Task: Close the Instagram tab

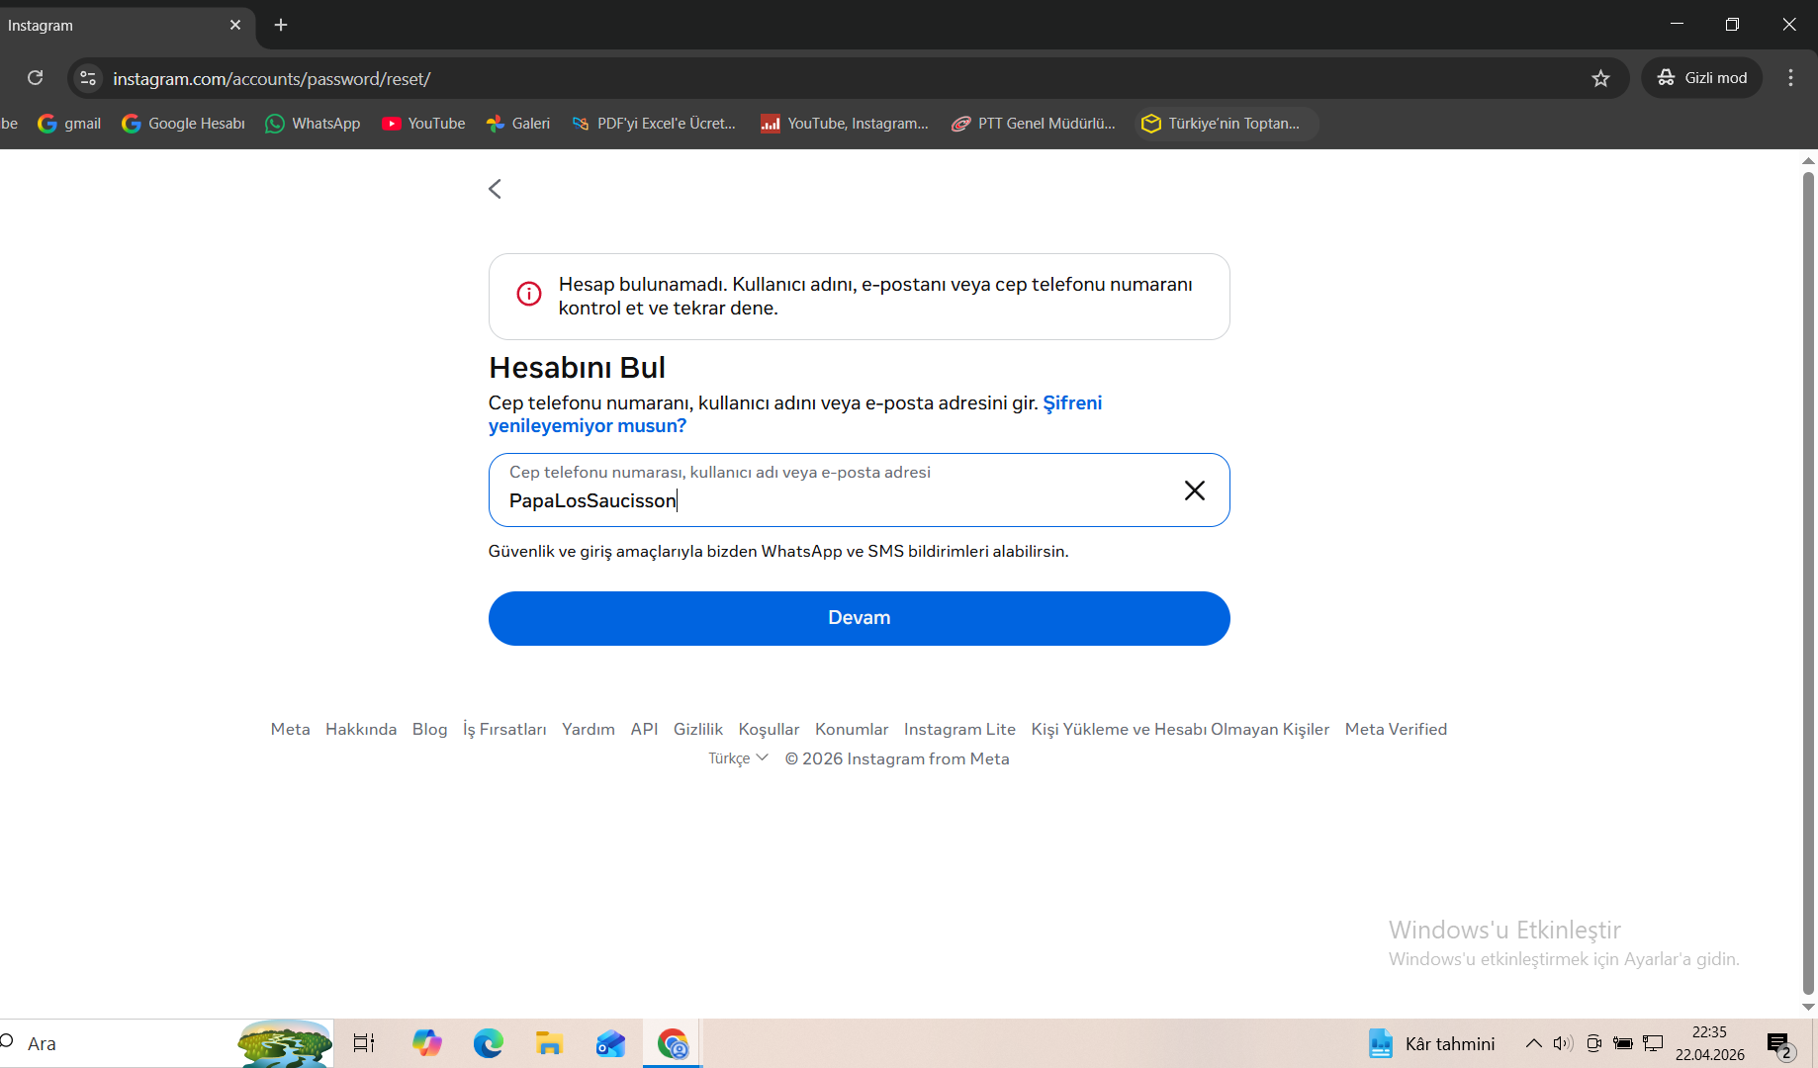Action: pos(235,25)
